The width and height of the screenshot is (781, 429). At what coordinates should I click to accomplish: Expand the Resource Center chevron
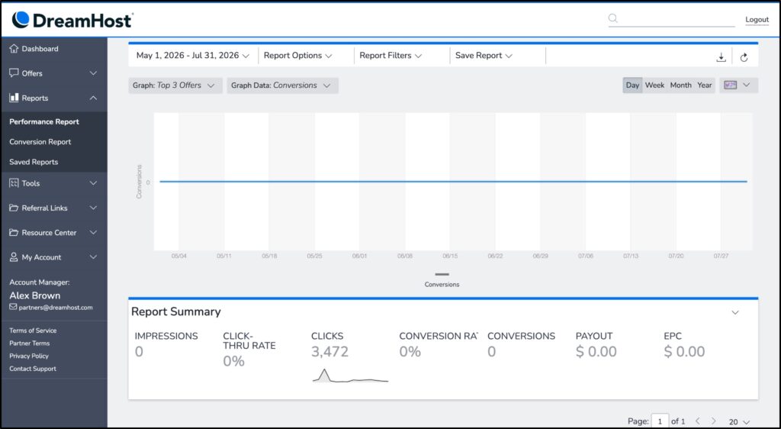pyautogui.click(x=93, y=233)
